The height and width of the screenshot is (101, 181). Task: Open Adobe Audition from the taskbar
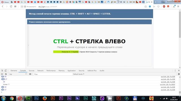[x=85, y=98]
